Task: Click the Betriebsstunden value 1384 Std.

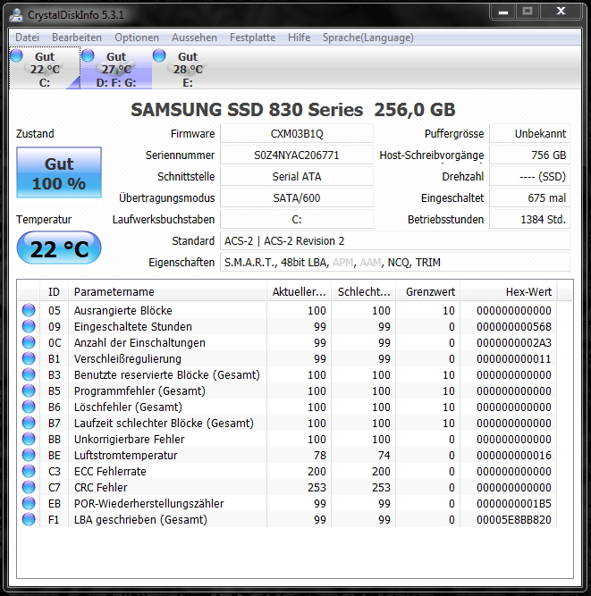Action: coord(530,219)
